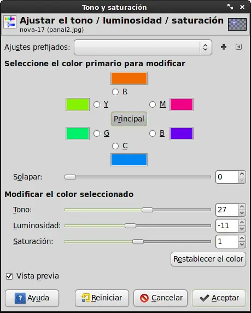Decrease Luminosidad value with down arrow
The image size is (251, 313).
coord(242,229)
